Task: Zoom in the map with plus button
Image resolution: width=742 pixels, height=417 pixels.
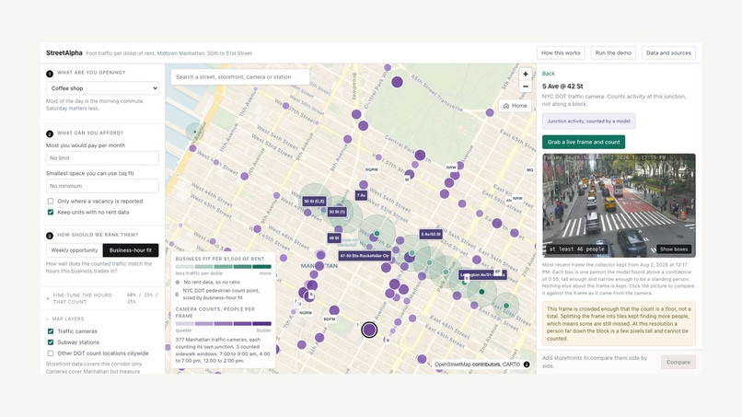Action: 526,75
